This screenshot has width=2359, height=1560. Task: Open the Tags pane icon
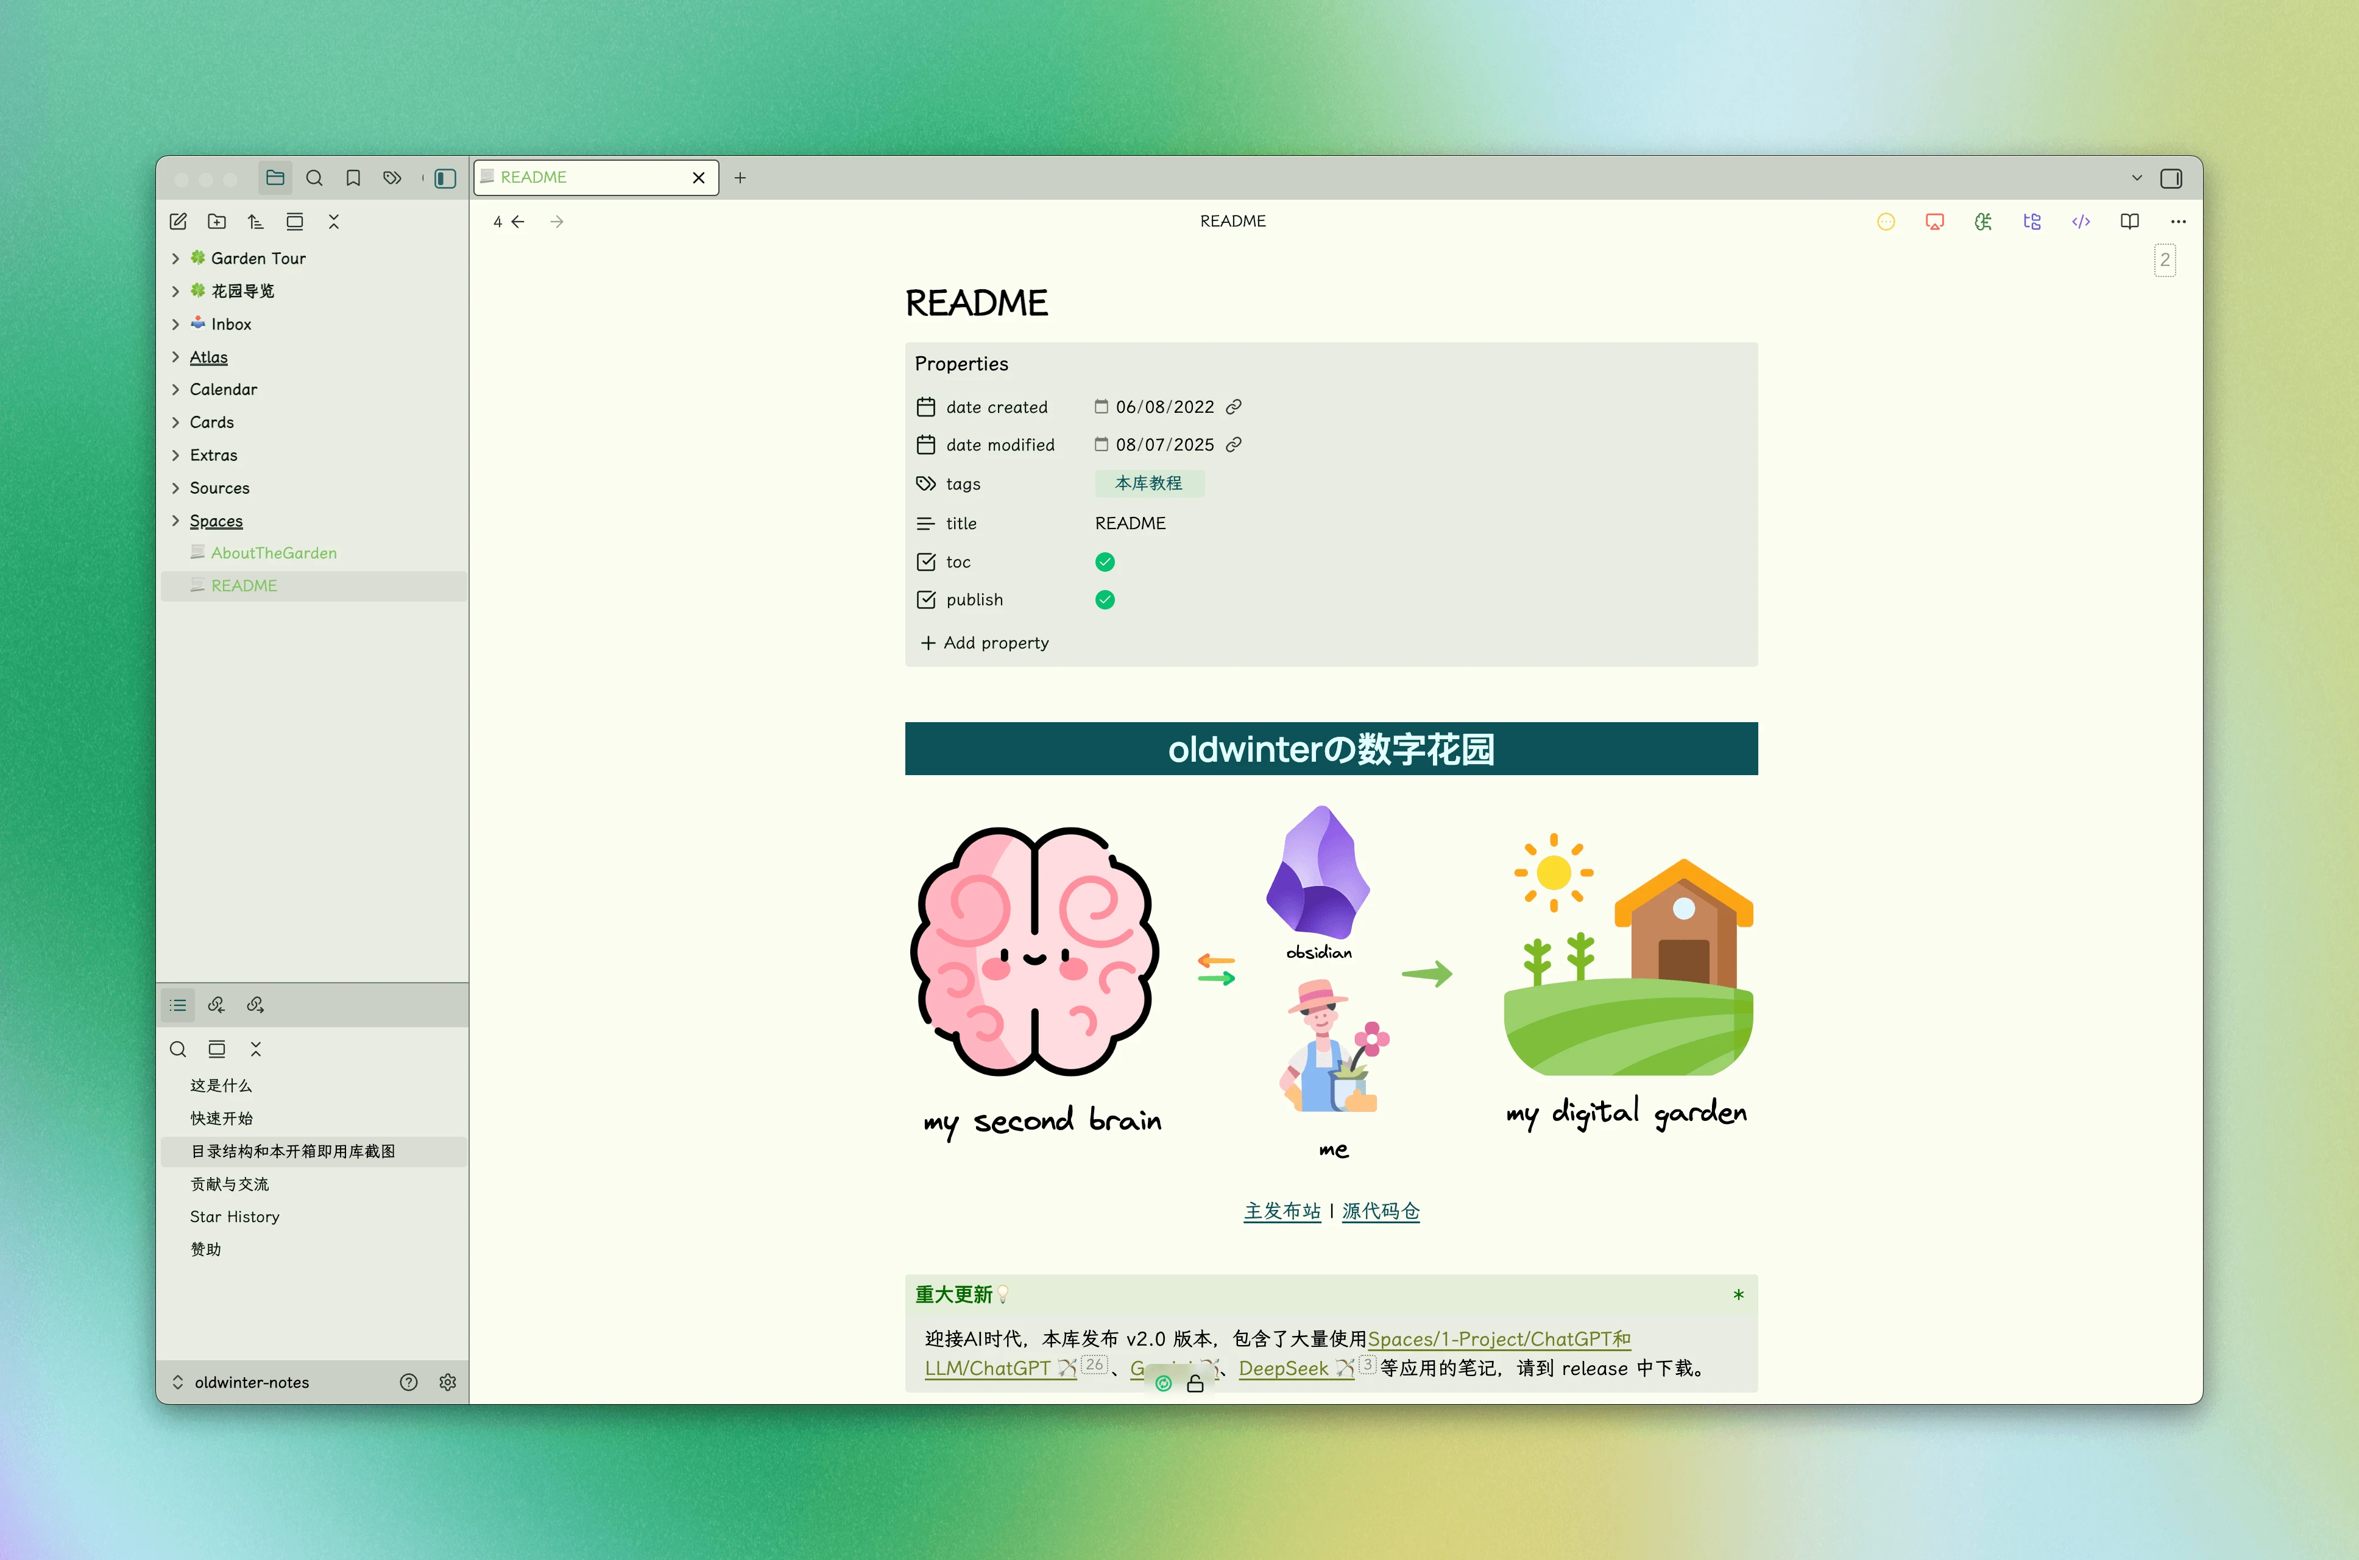click(x=392, y=178)
